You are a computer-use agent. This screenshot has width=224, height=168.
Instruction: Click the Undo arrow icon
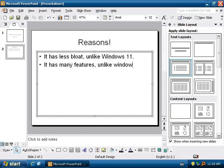click(49, 18)
